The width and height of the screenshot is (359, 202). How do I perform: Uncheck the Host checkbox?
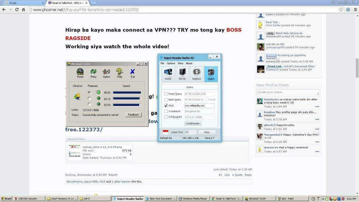(x=166, y=105)
